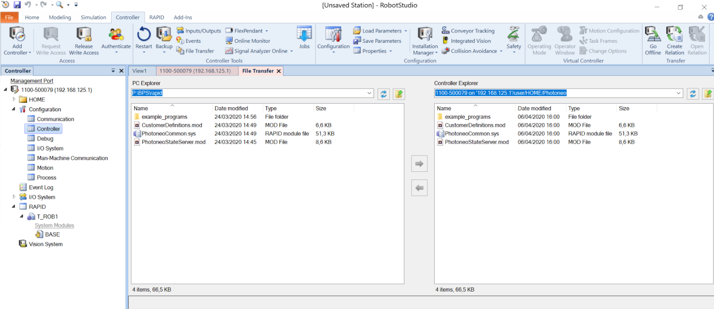Open the PC Explorer path dropdown
Viewport: 714px width, 309px height.
(369, 93)
